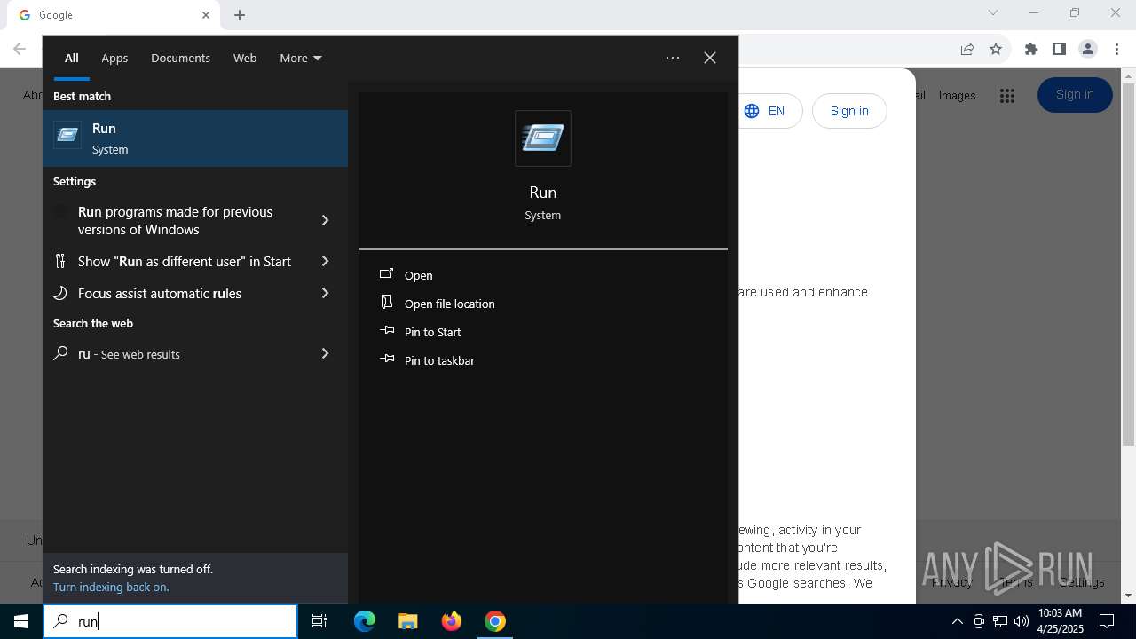Screen dimensions: 1136x639
Task: Open network icon in system tray
Action: click(x=1000, y=621)
